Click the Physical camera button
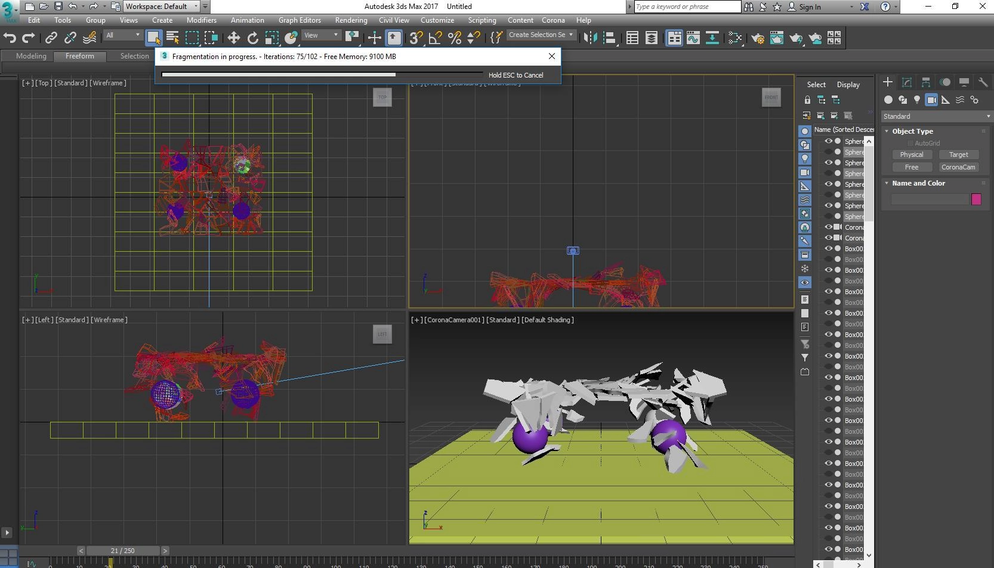The height and width of the screenshot is (568, 994). click(911, 155)
